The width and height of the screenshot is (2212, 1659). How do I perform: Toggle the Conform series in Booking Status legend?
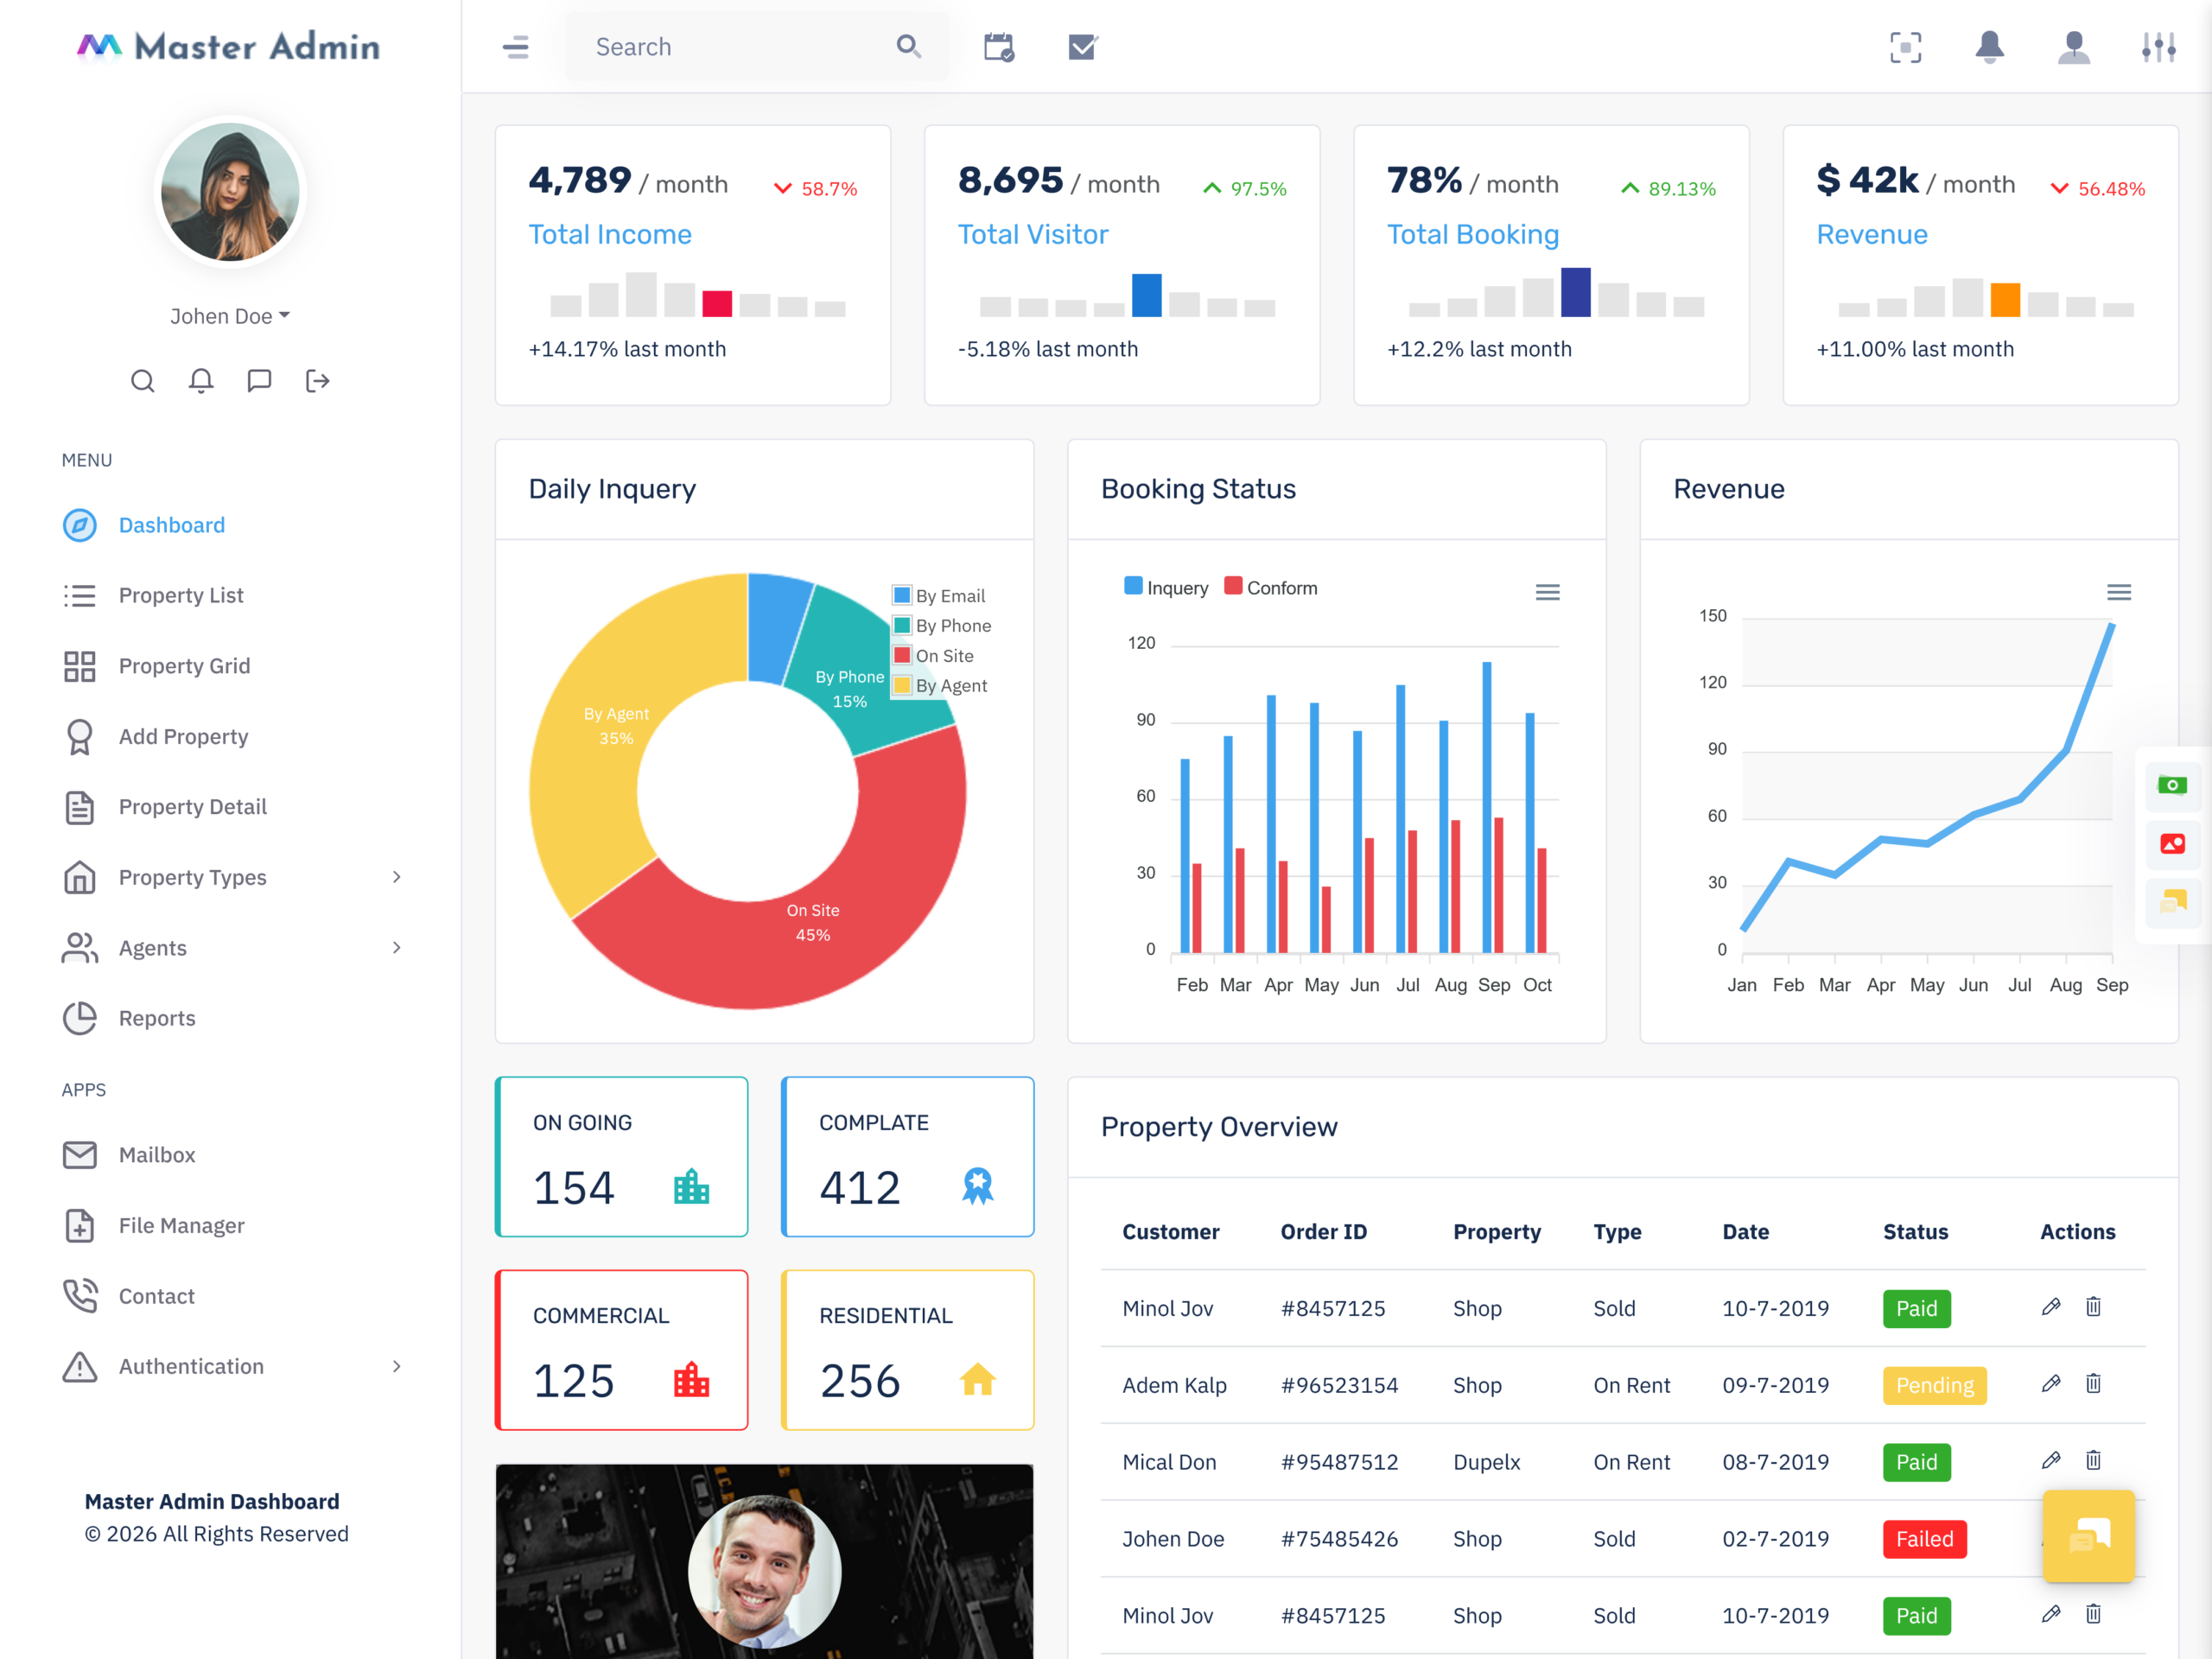coord(1271,588)
